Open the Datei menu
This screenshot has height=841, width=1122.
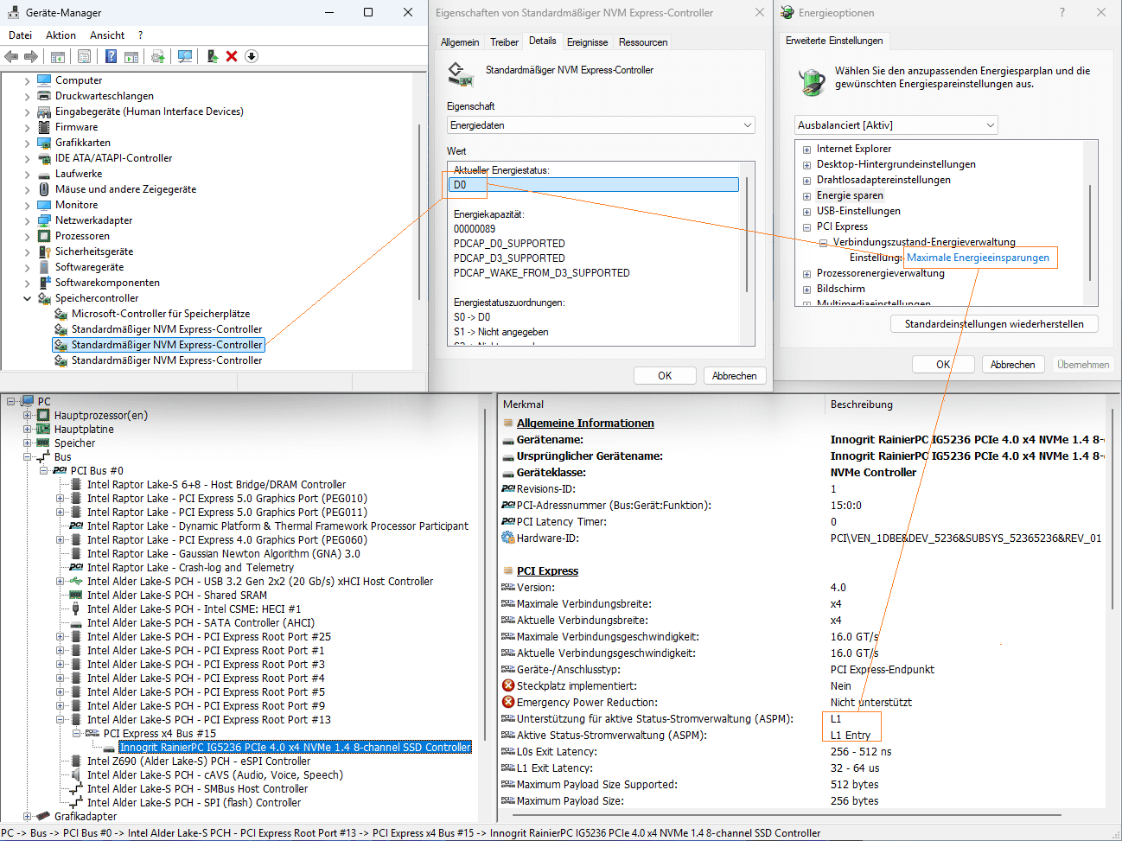pos(20,35)
